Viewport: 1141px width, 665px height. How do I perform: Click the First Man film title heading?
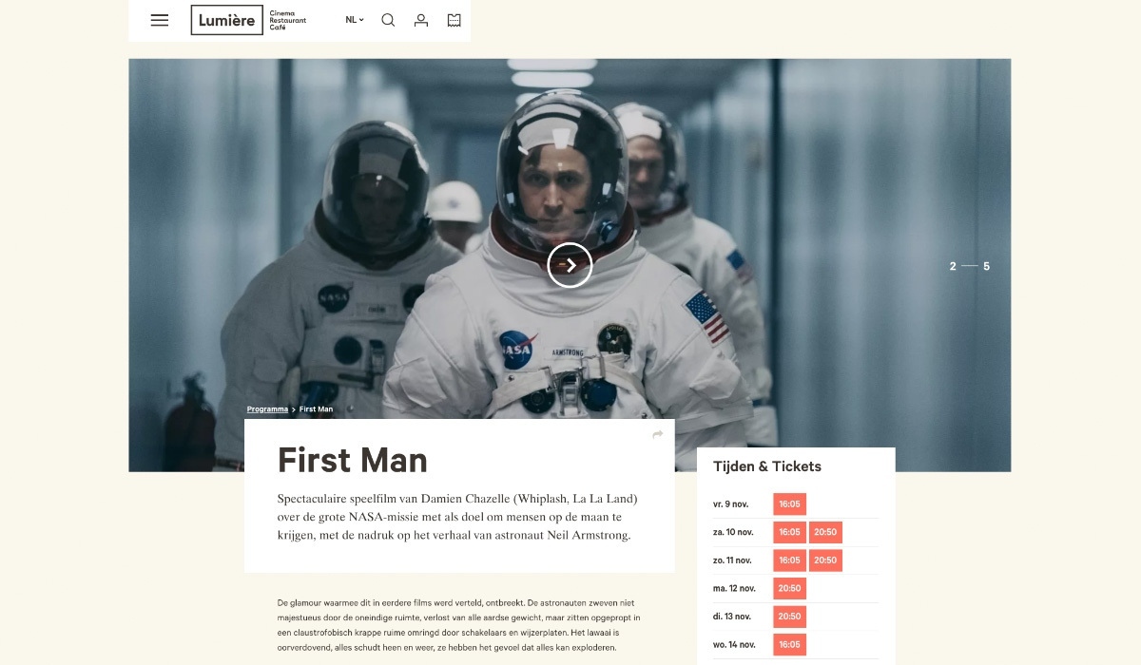353,461
